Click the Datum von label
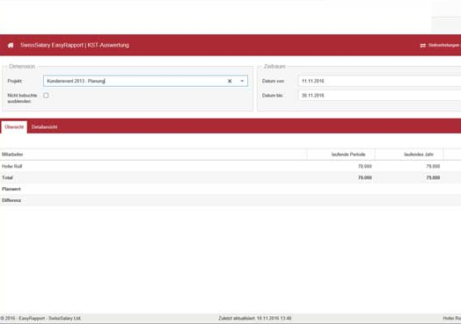Image resolution: width=461 pixels, height=324 pixels. pos(273,81)
